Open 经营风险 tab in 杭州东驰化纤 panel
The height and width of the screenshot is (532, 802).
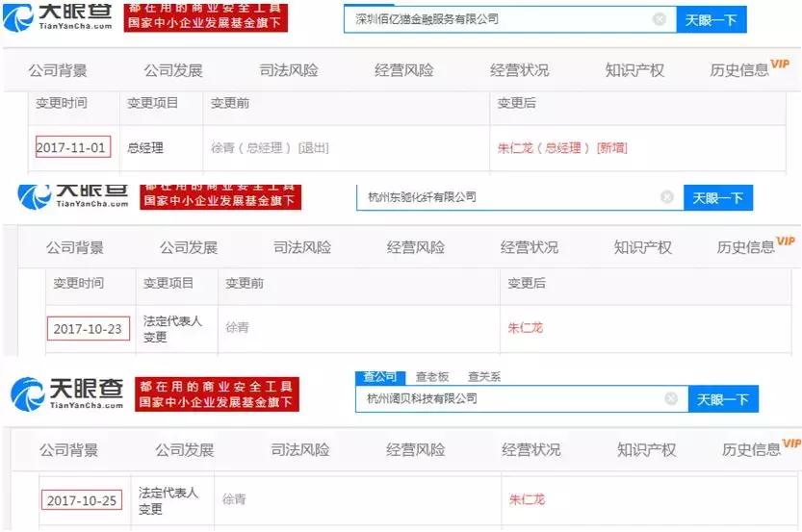416,248
